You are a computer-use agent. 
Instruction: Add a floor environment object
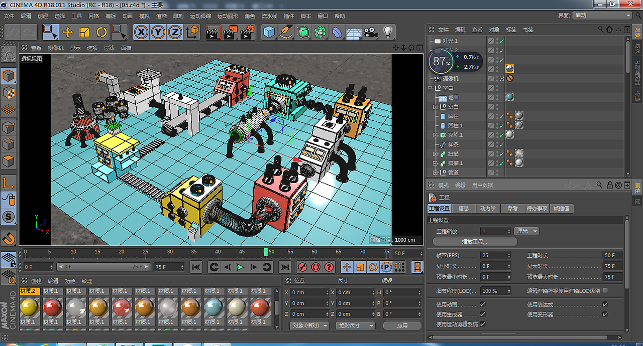[354, 33]
